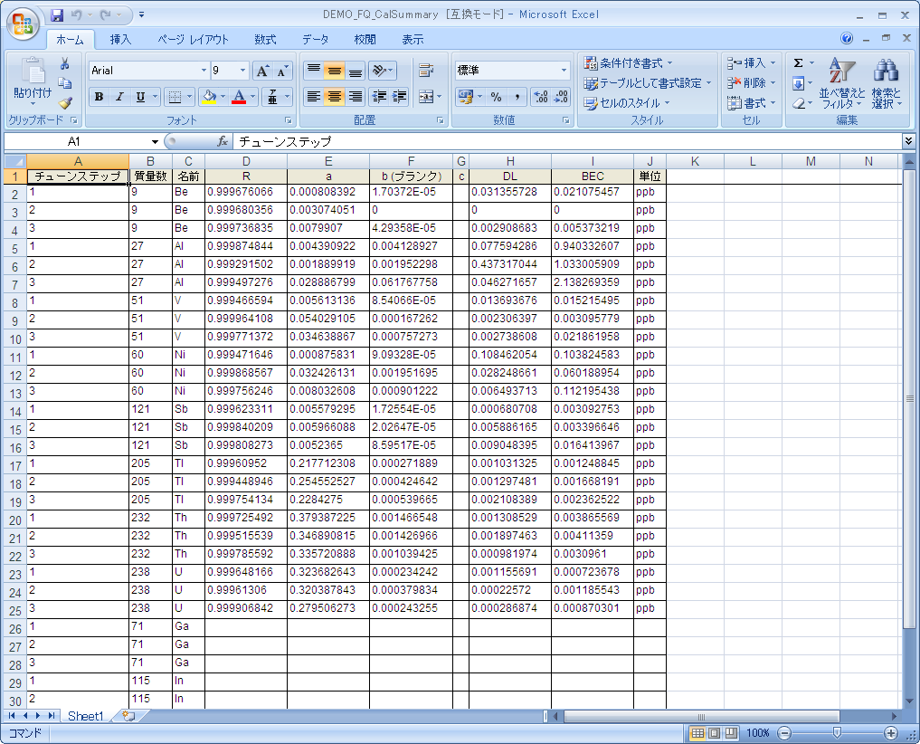Activate the Format Painter brush
The image size is (920, 744).
65,103
